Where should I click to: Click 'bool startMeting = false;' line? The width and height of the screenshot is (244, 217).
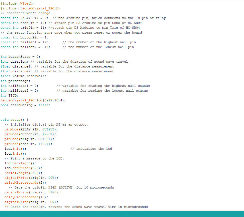tap(25, 105)
